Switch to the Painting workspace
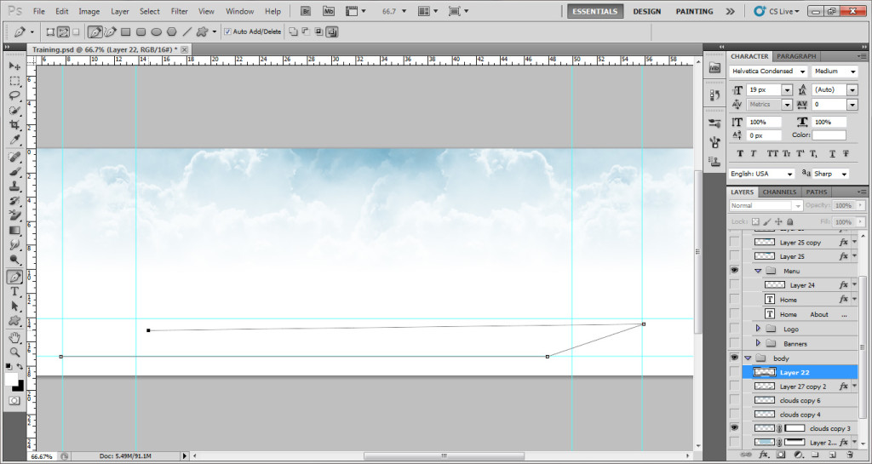This screenshot has height=464, width=872. click(694, 11)
